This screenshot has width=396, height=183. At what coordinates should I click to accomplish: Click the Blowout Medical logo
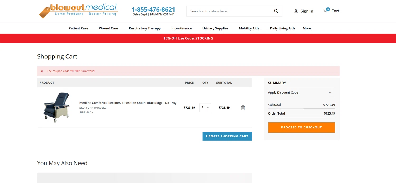78,11
